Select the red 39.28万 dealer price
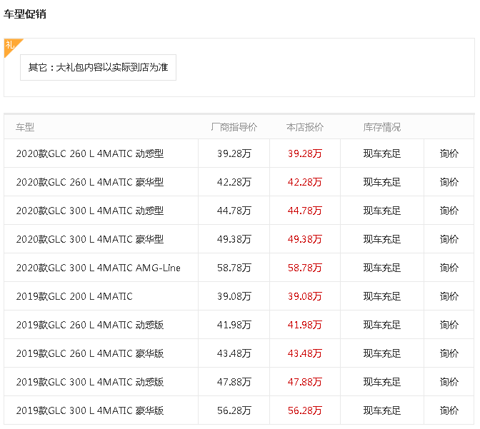This screenshot has height=429, width=480. (x=305, y=153)
